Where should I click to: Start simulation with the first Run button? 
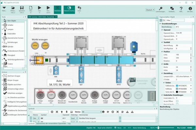coord(40,9)
